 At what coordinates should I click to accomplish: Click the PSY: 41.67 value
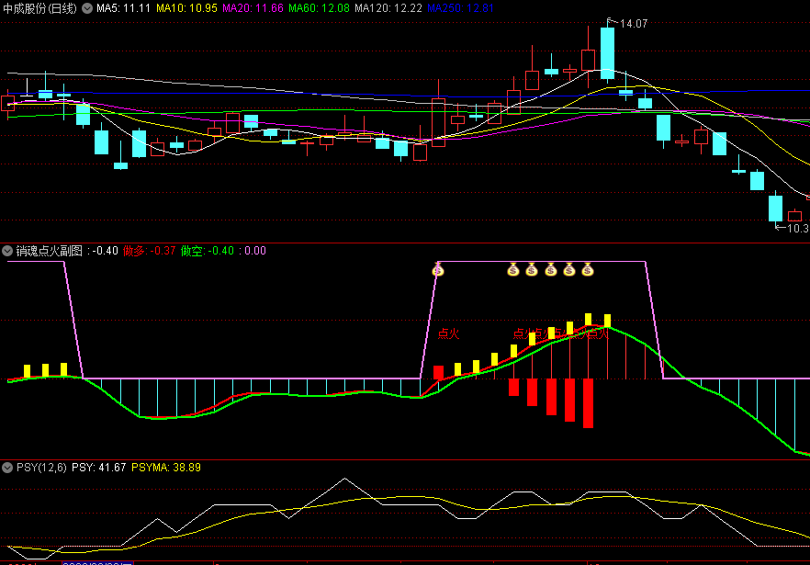98,468
